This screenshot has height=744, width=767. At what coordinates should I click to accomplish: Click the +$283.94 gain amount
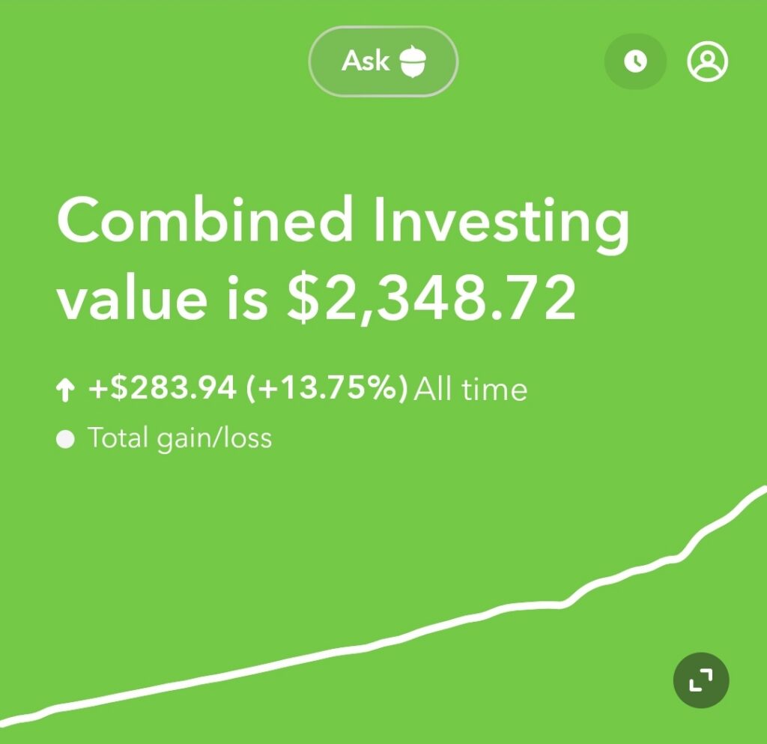tap(163, 387)
